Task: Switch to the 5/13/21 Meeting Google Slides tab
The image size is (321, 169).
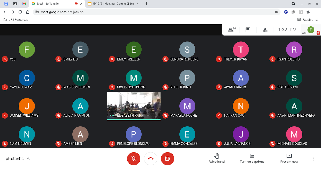Action: pos(113,4)
